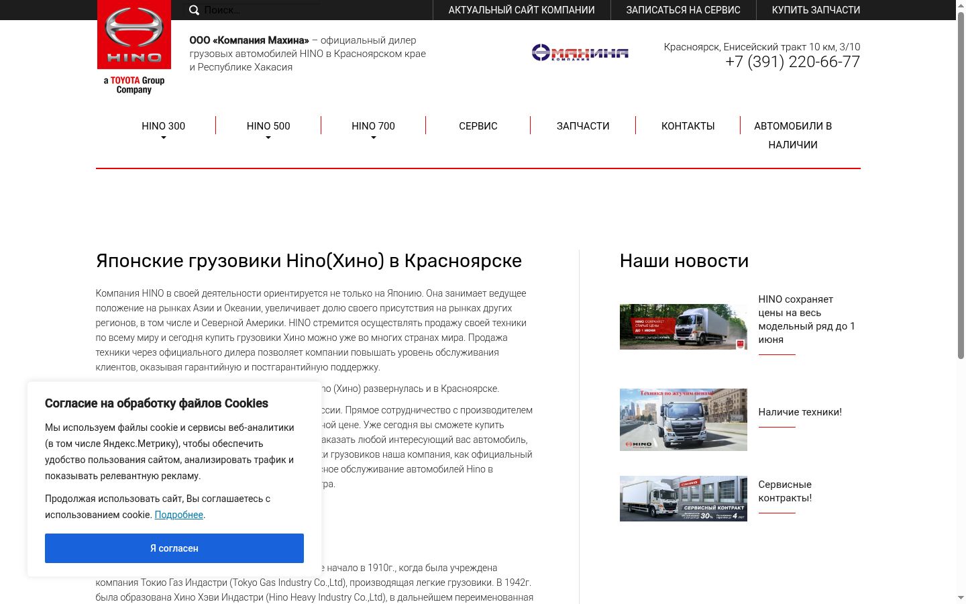Click the 'ООО «Компания Махина»' dealer description
The image size is (966, 604).
(308, 54)
